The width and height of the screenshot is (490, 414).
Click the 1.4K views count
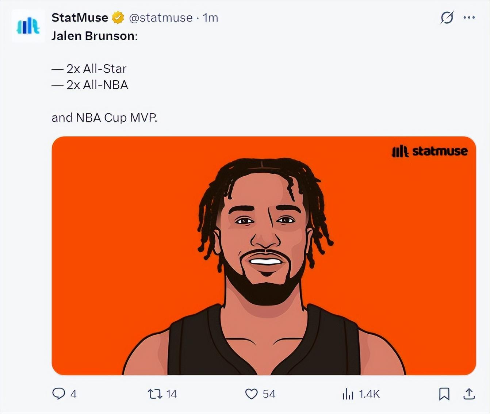point(369,394)
